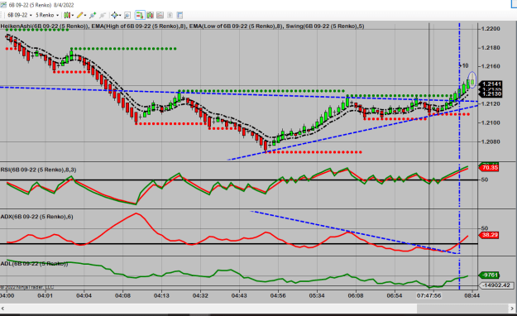Click the 08:44 time axis label
Image resolution: width=517 pixels, height=316 pixels.
click(472, 295)
